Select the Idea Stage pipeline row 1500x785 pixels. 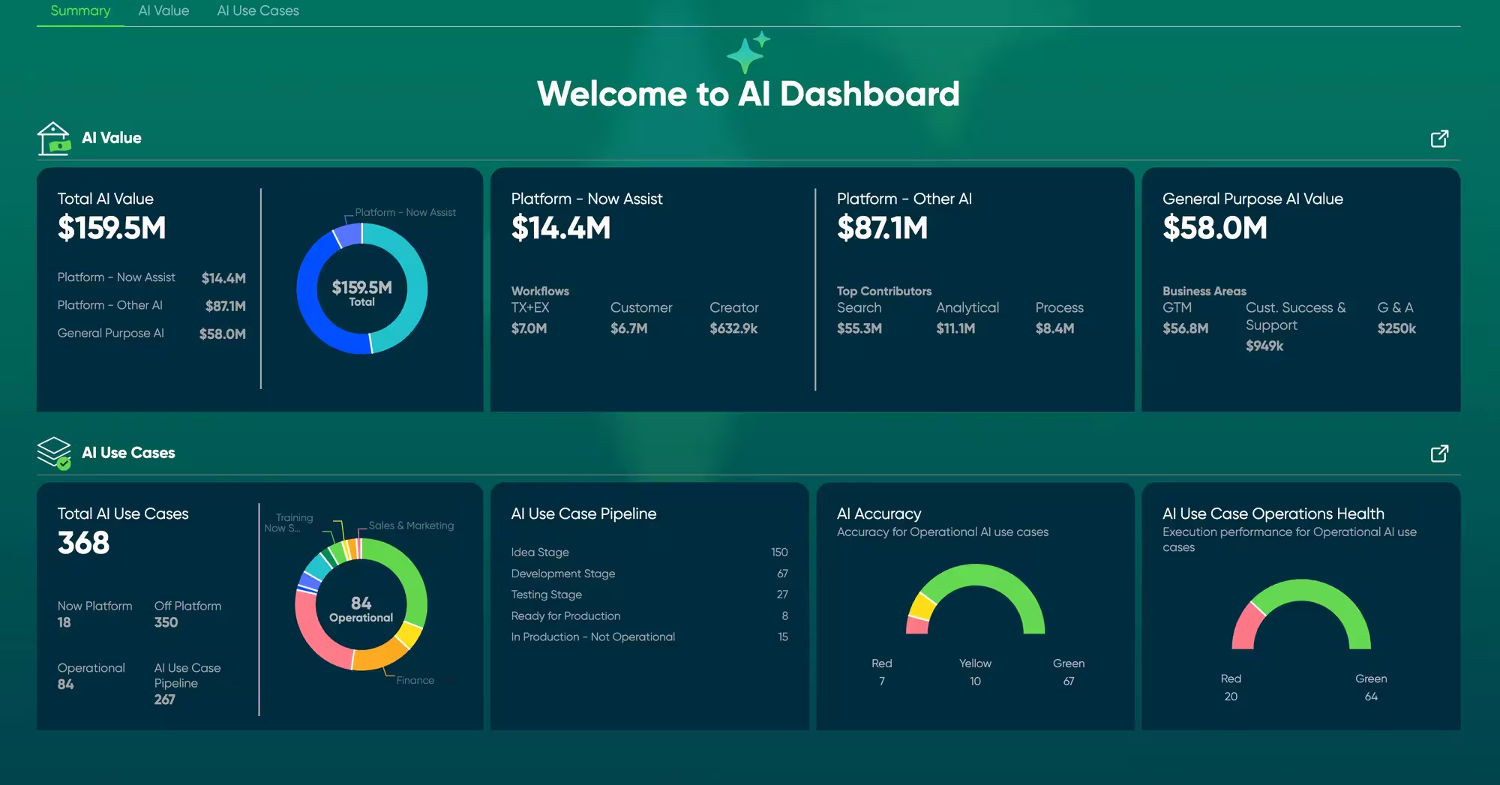tap(540, 553)
